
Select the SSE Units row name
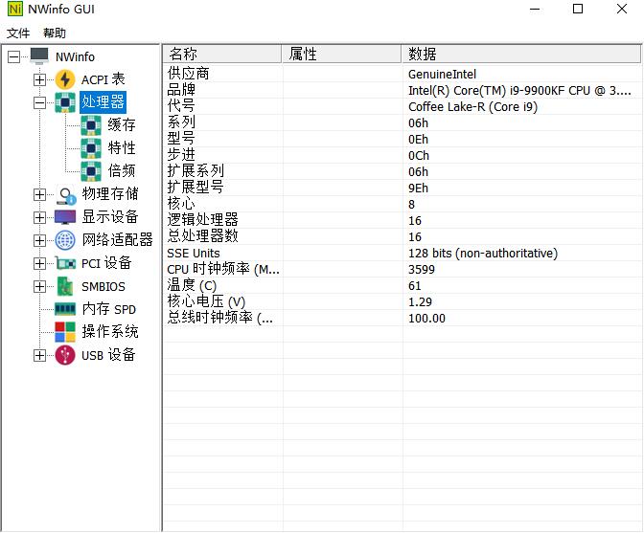[x=193, y=253]
